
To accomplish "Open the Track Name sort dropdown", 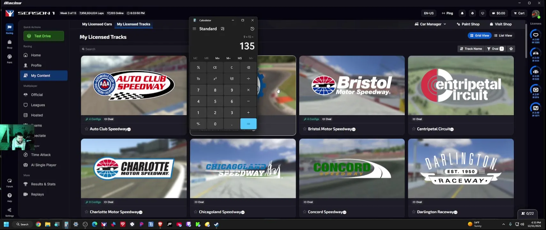I will (471, 49).
